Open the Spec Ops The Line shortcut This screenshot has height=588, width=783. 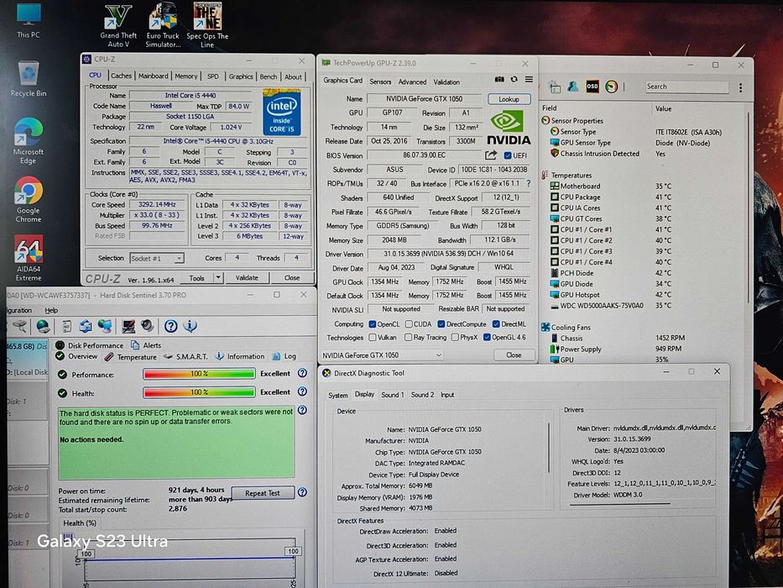(x=207, y=25)
